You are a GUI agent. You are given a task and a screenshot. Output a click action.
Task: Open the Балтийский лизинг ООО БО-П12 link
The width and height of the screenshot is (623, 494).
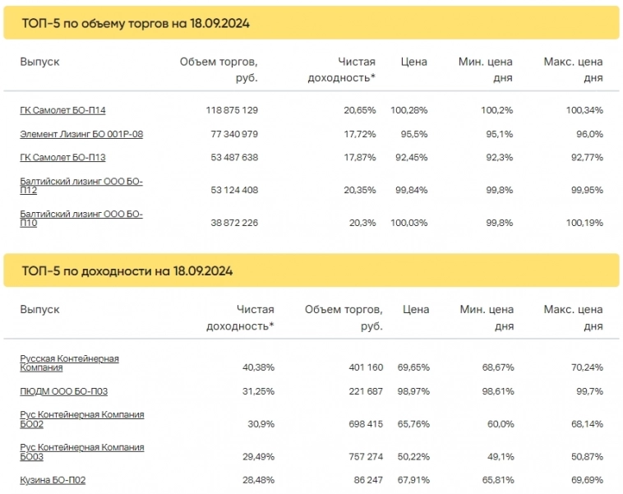[x=81, y=185]
